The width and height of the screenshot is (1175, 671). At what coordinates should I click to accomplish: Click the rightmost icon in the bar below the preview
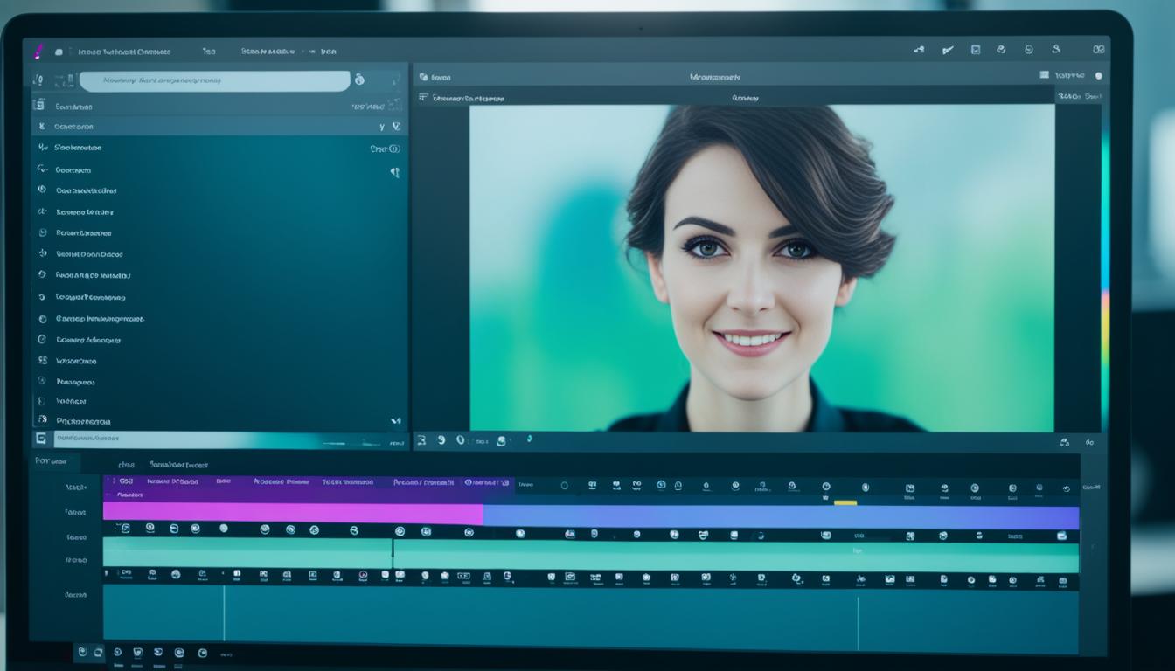coord(1089,442)
